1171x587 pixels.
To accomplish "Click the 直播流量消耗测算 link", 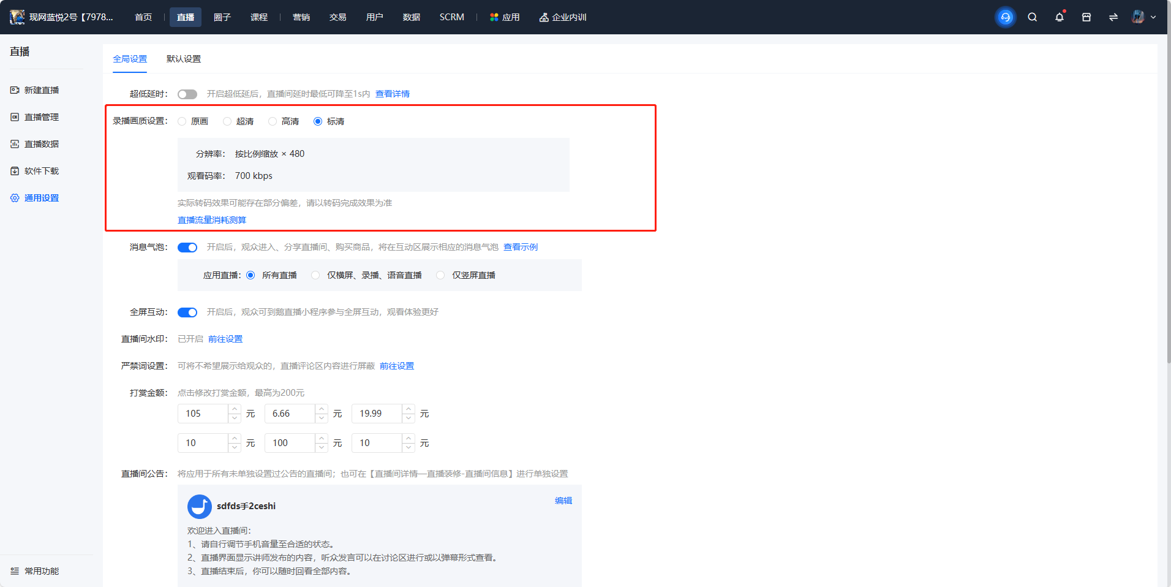I will click(x=212, y=220).
